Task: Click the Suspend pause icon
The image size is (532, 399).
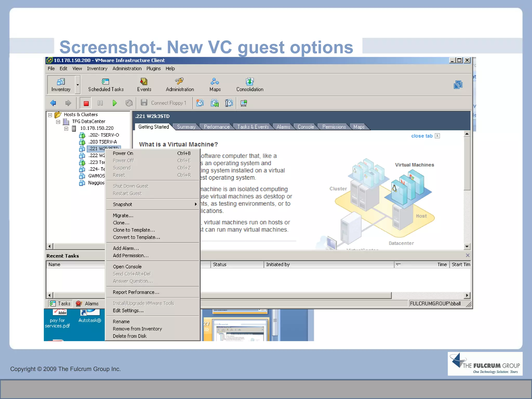Action: 100,103
